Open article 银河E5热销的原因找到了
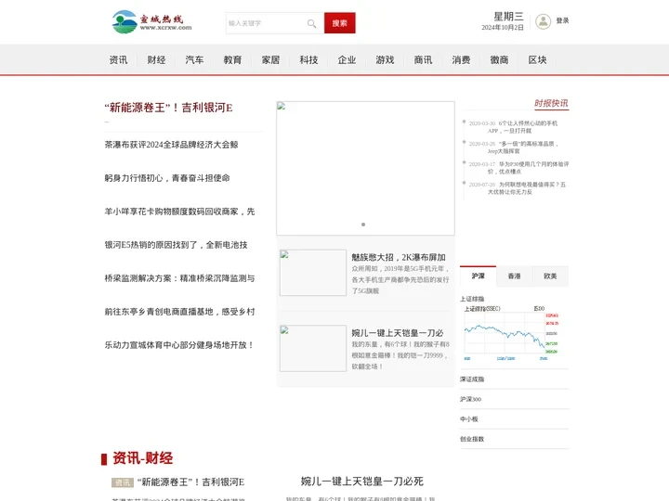The image size is (669, 501). 176,245
